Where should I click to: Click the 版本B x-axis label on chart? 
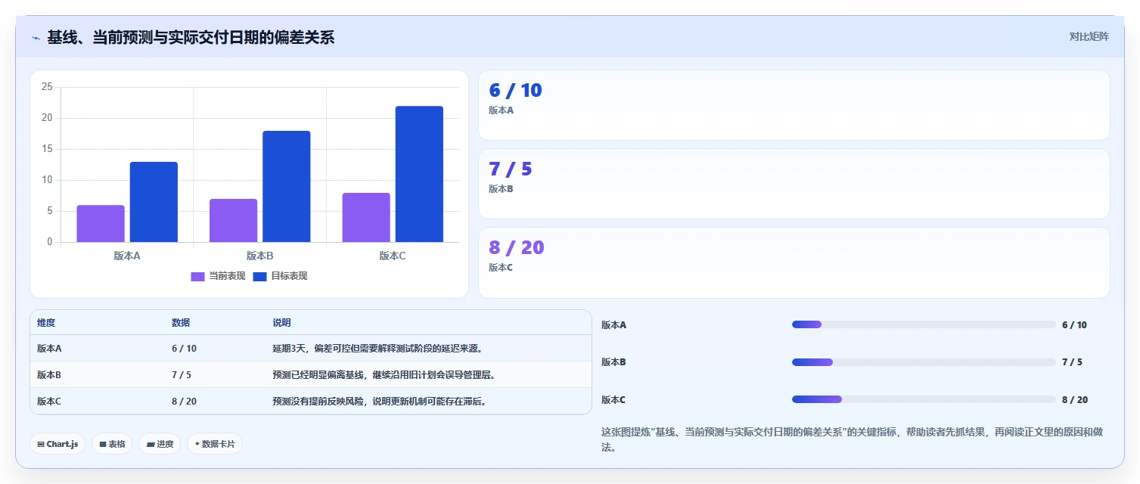pos(259,256)
